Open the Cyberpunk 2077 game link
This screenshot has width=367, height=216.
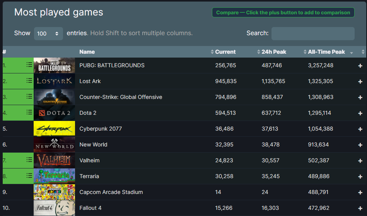point(101,129)
